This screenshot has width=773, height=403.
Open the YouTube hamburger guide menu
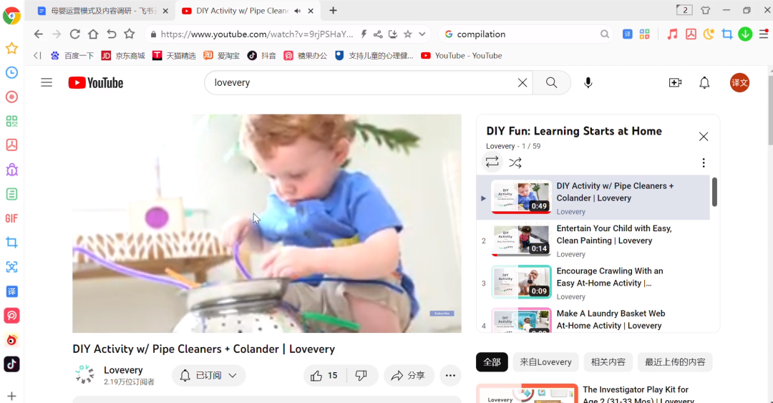47,82
